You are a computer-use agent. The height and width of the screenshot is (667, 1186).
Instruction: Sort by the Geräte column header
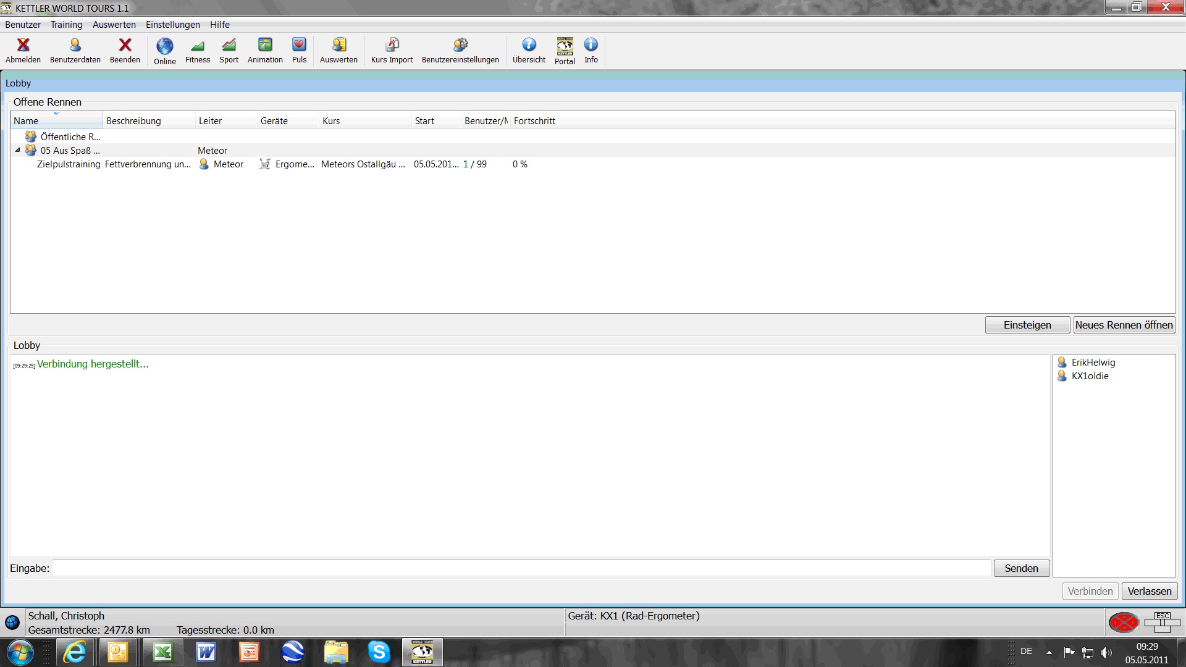(288, 121)
